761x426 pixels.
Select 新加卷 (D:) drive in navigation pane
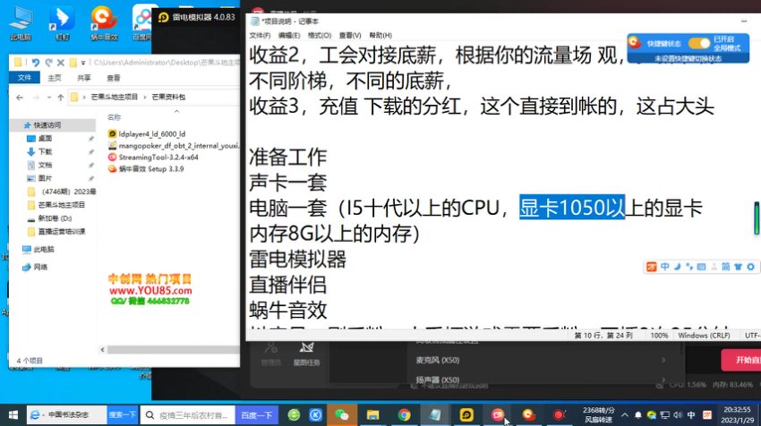(49, 218)
